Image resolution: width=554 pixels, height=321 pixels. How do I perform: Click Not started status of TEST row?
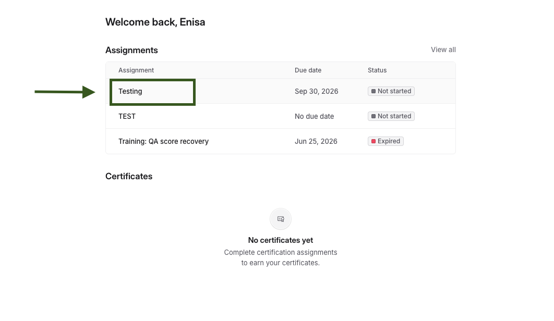pyautogui.click(x=391, y=116)
